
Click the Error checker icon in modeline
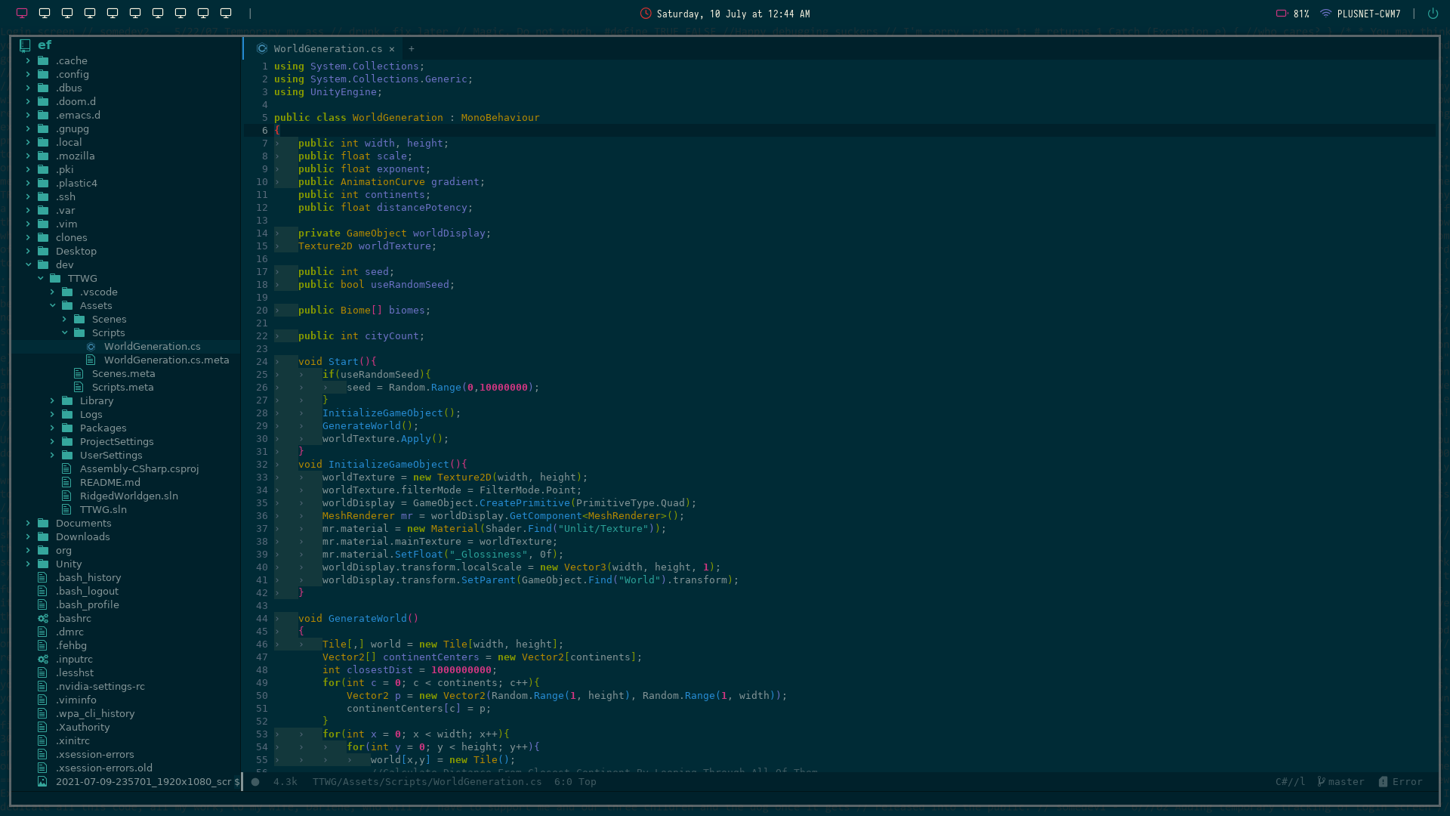tap(1383, 782)
